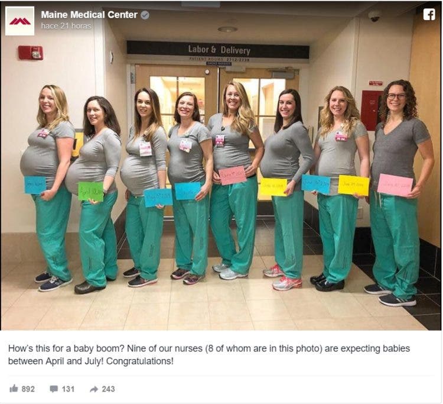This screenshot has height=404, width=443.
Task: Open the 892 likes count
Action: click(28, 389)
